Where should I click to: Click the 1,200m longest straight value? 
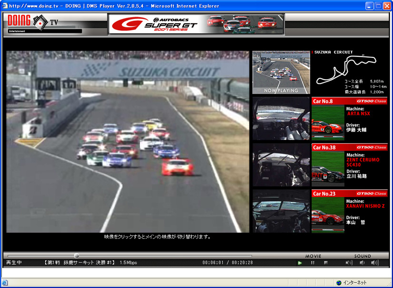pos(377,92)
